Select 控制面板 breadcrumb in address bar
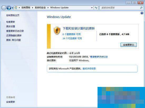Viewport: 145px width, 108px height. pyautogui.click(x=26, y=8)
